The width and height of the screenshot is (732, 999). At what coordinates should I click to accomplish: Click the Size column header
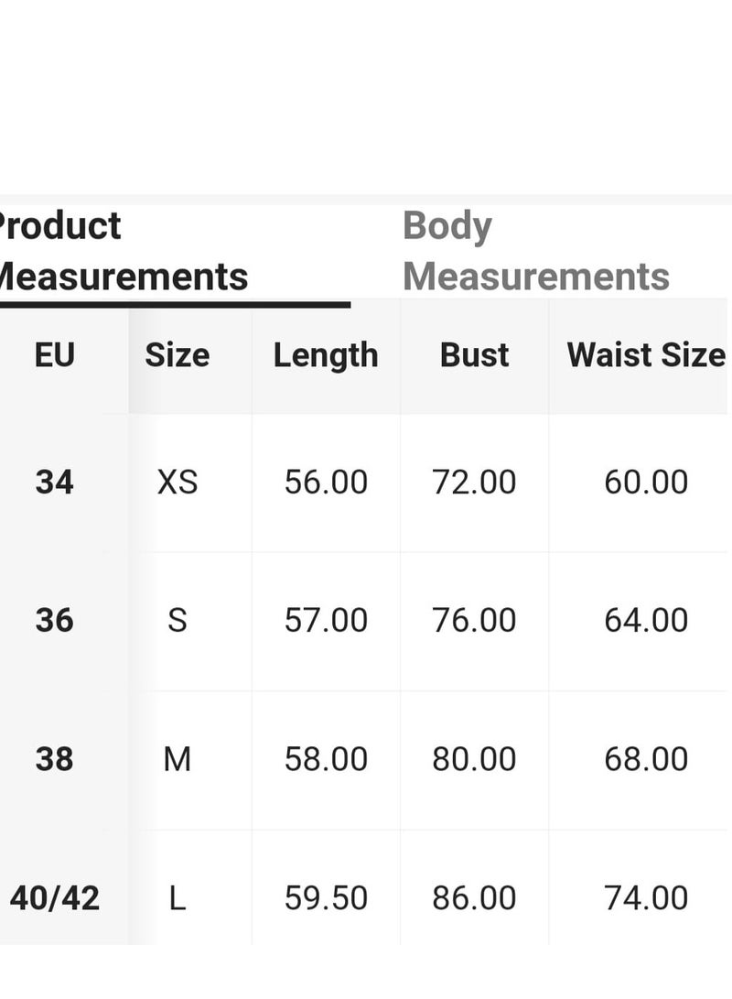click(177, 355)
